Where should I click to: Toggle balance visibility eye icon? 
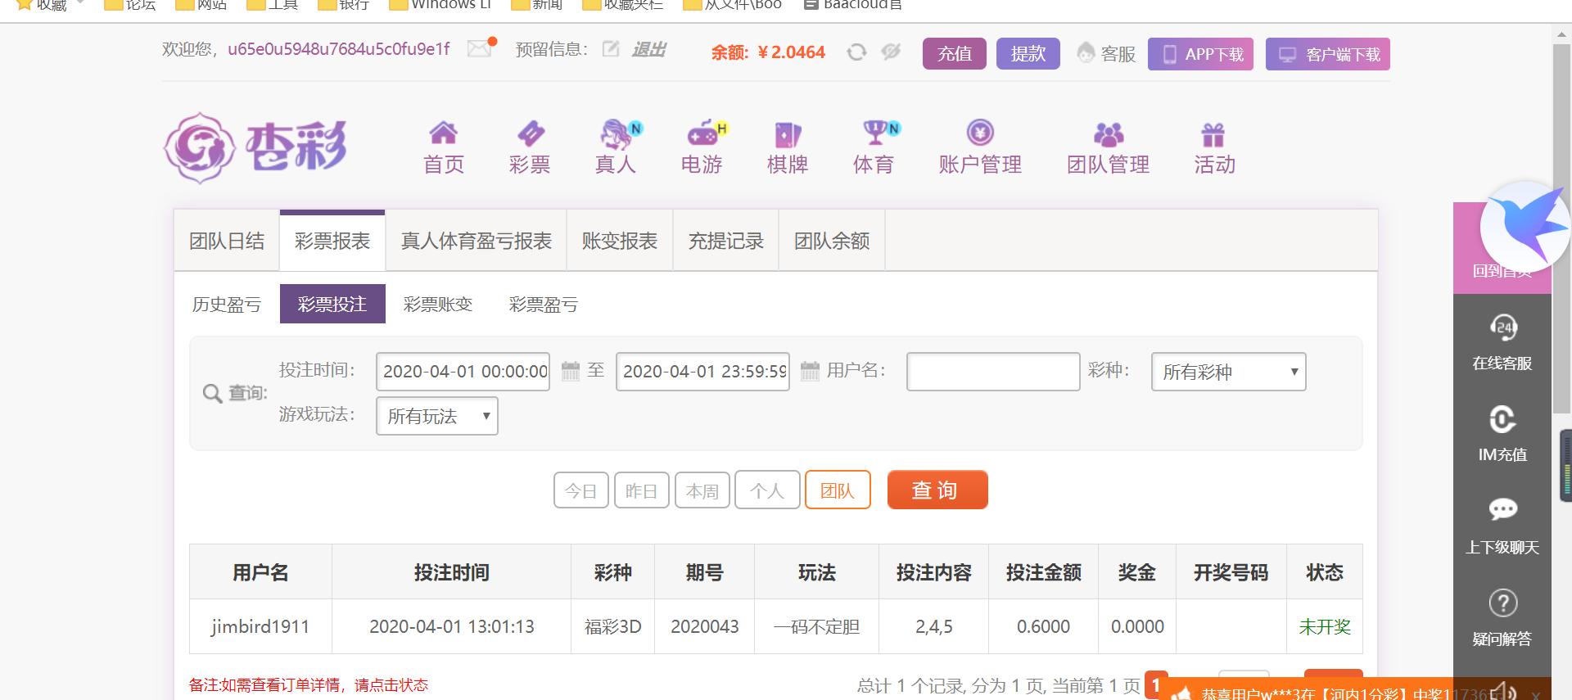coord(891,52)
